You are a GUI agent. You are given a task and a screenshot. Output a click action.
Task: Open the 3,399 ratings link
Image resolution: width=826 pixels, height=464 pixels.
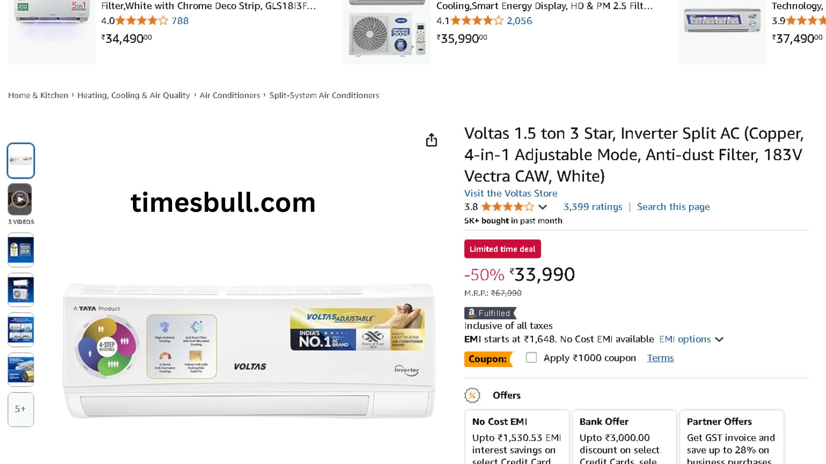click(x=593, y=207)
